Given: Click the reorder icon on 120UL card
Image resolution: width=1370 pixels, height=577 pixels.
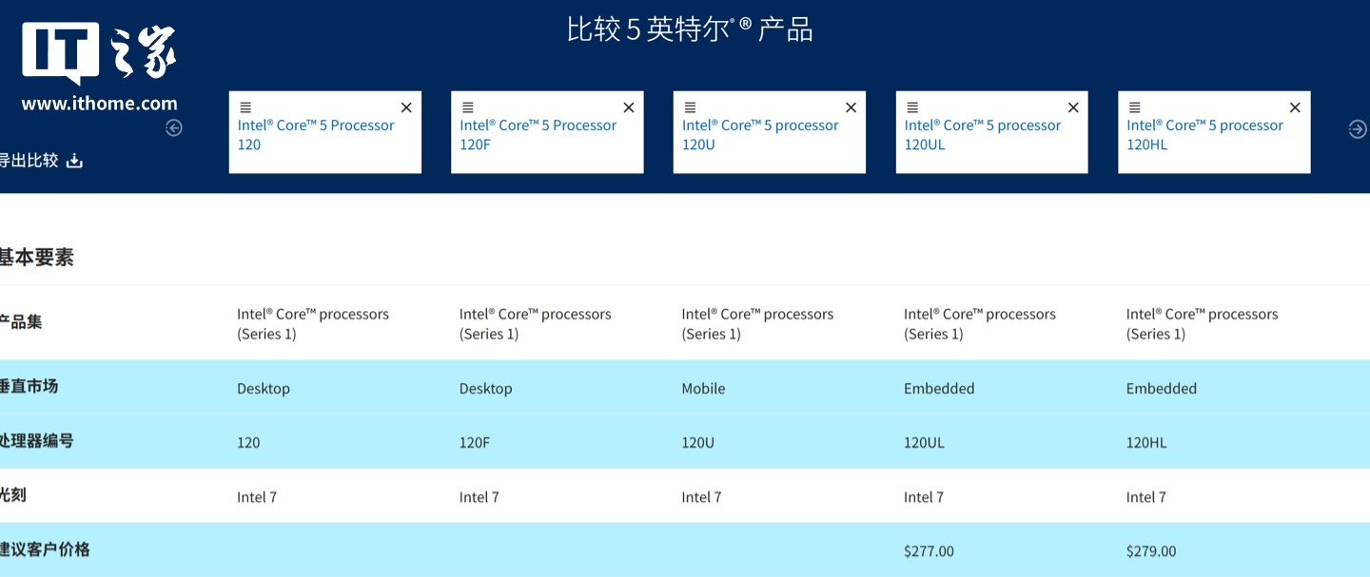Looking at the screenshot, I should [912, 107].
